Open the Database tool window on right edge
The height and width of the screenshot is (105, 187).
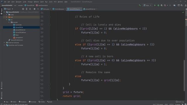tap(186, 12)
